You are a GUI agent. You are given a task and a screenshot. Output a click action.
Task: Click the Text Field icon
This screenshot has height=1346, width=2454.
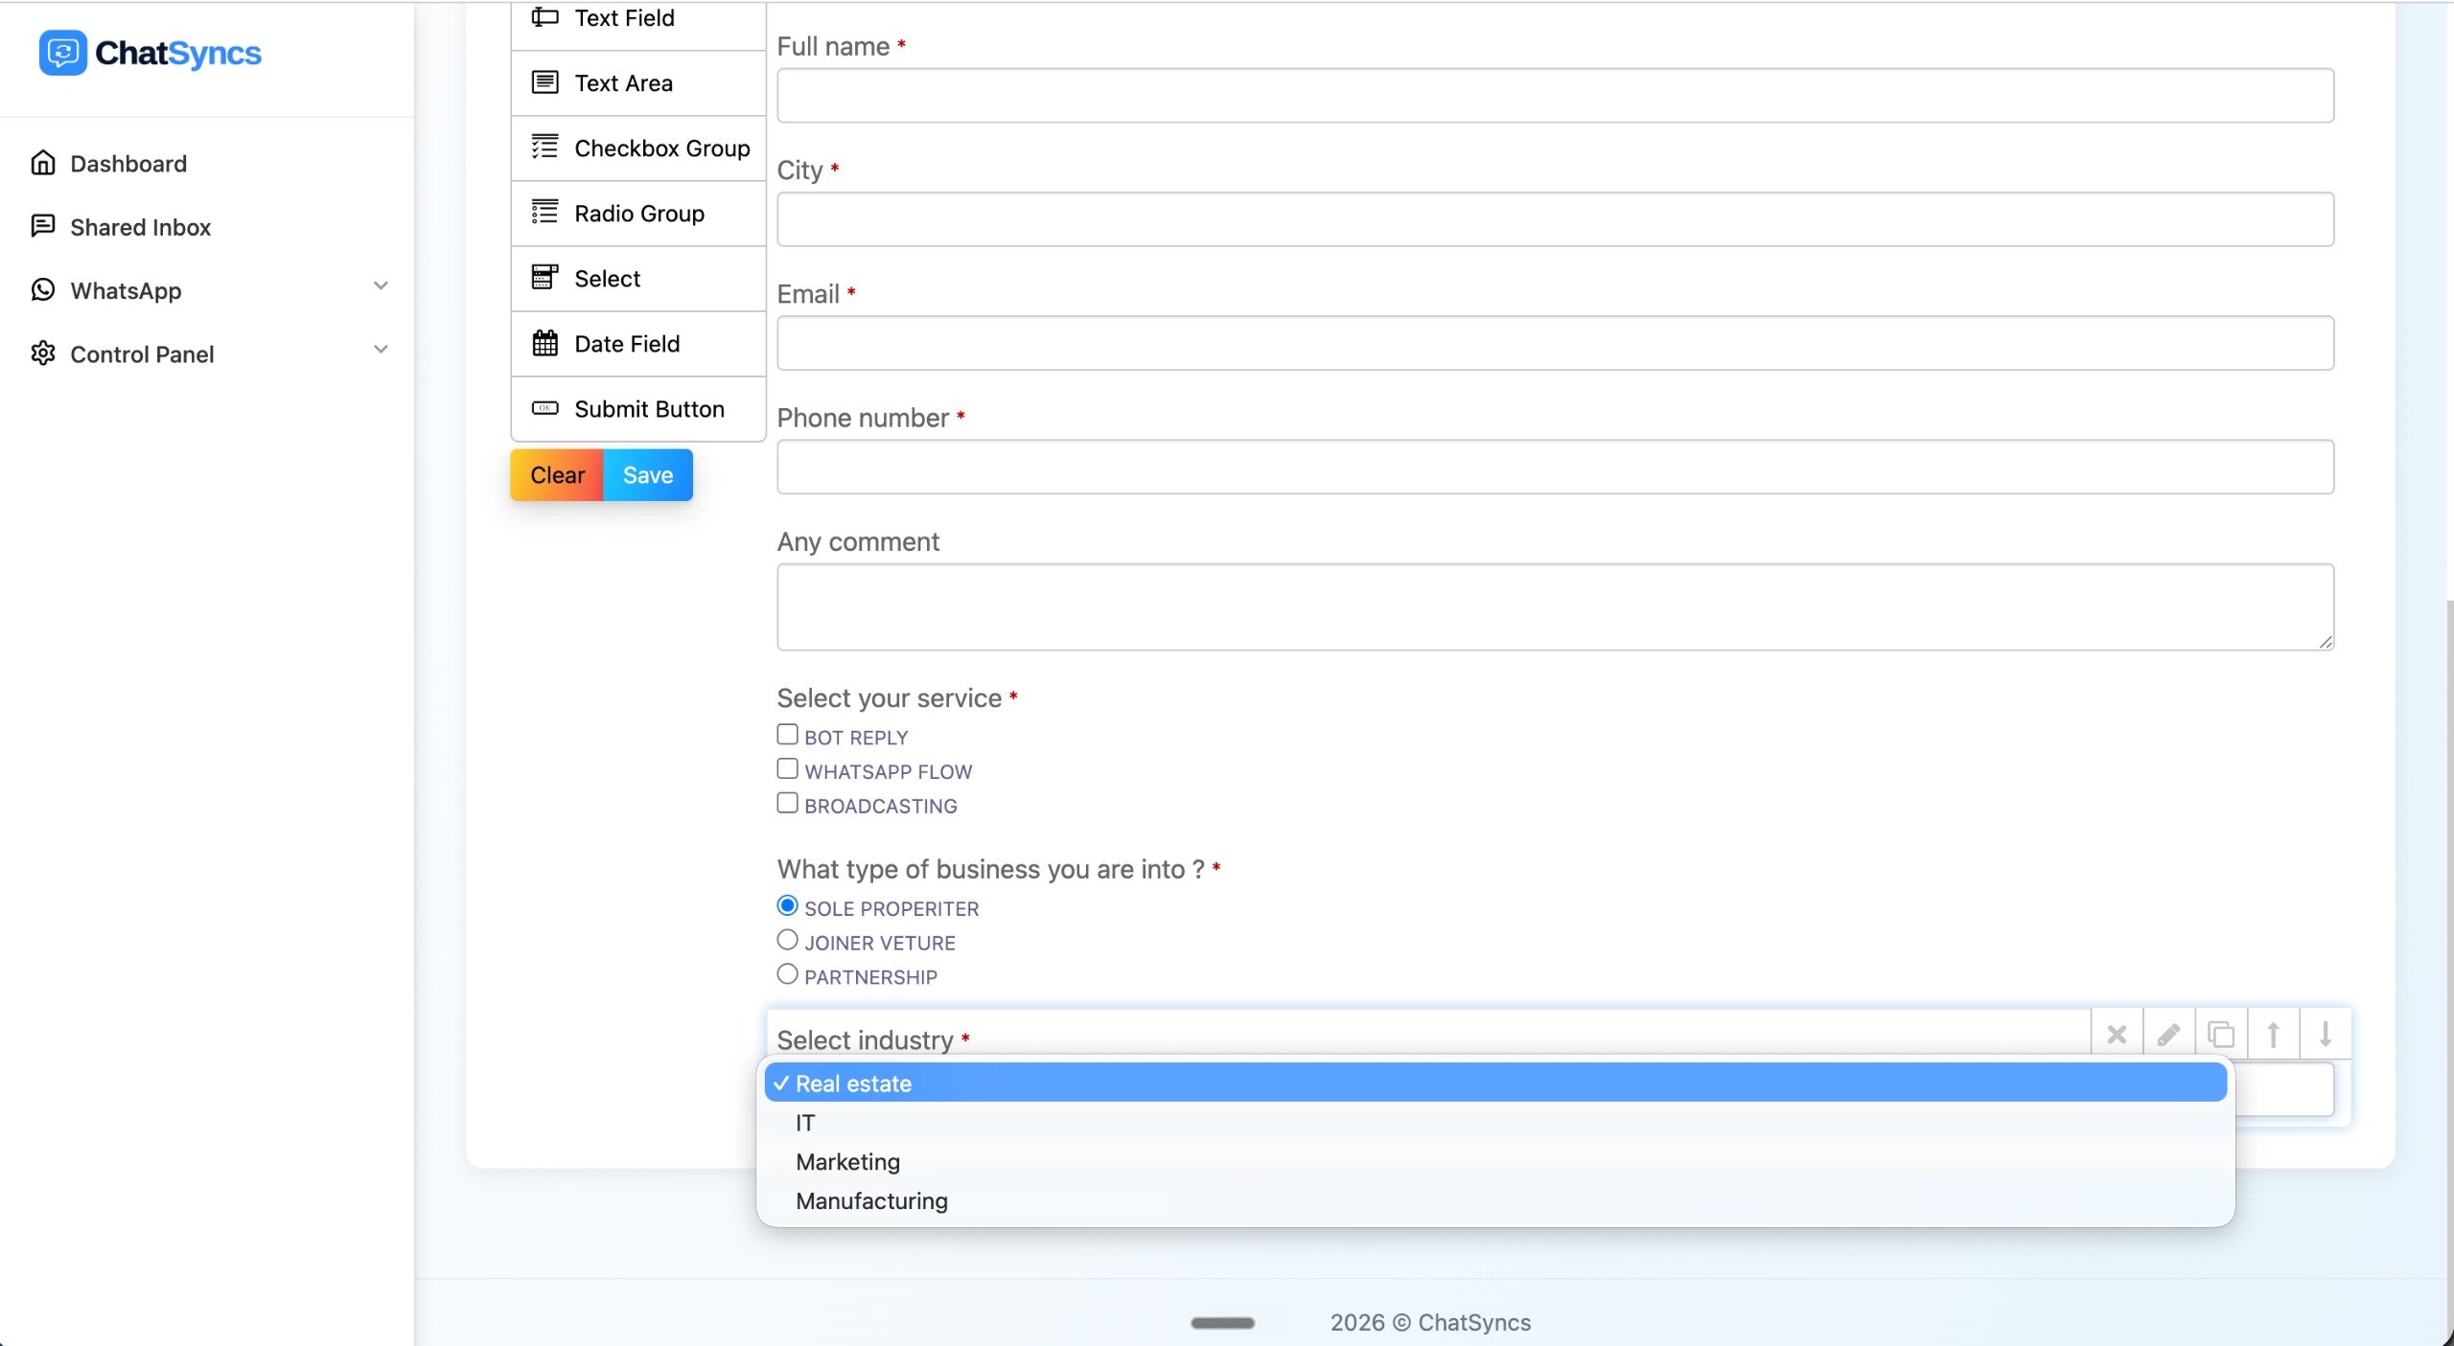coord(544,17)
